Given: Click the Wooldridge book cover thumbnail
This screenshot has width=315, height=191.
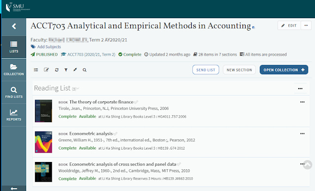Looking at the screenshot, I should tap(43, 172).
